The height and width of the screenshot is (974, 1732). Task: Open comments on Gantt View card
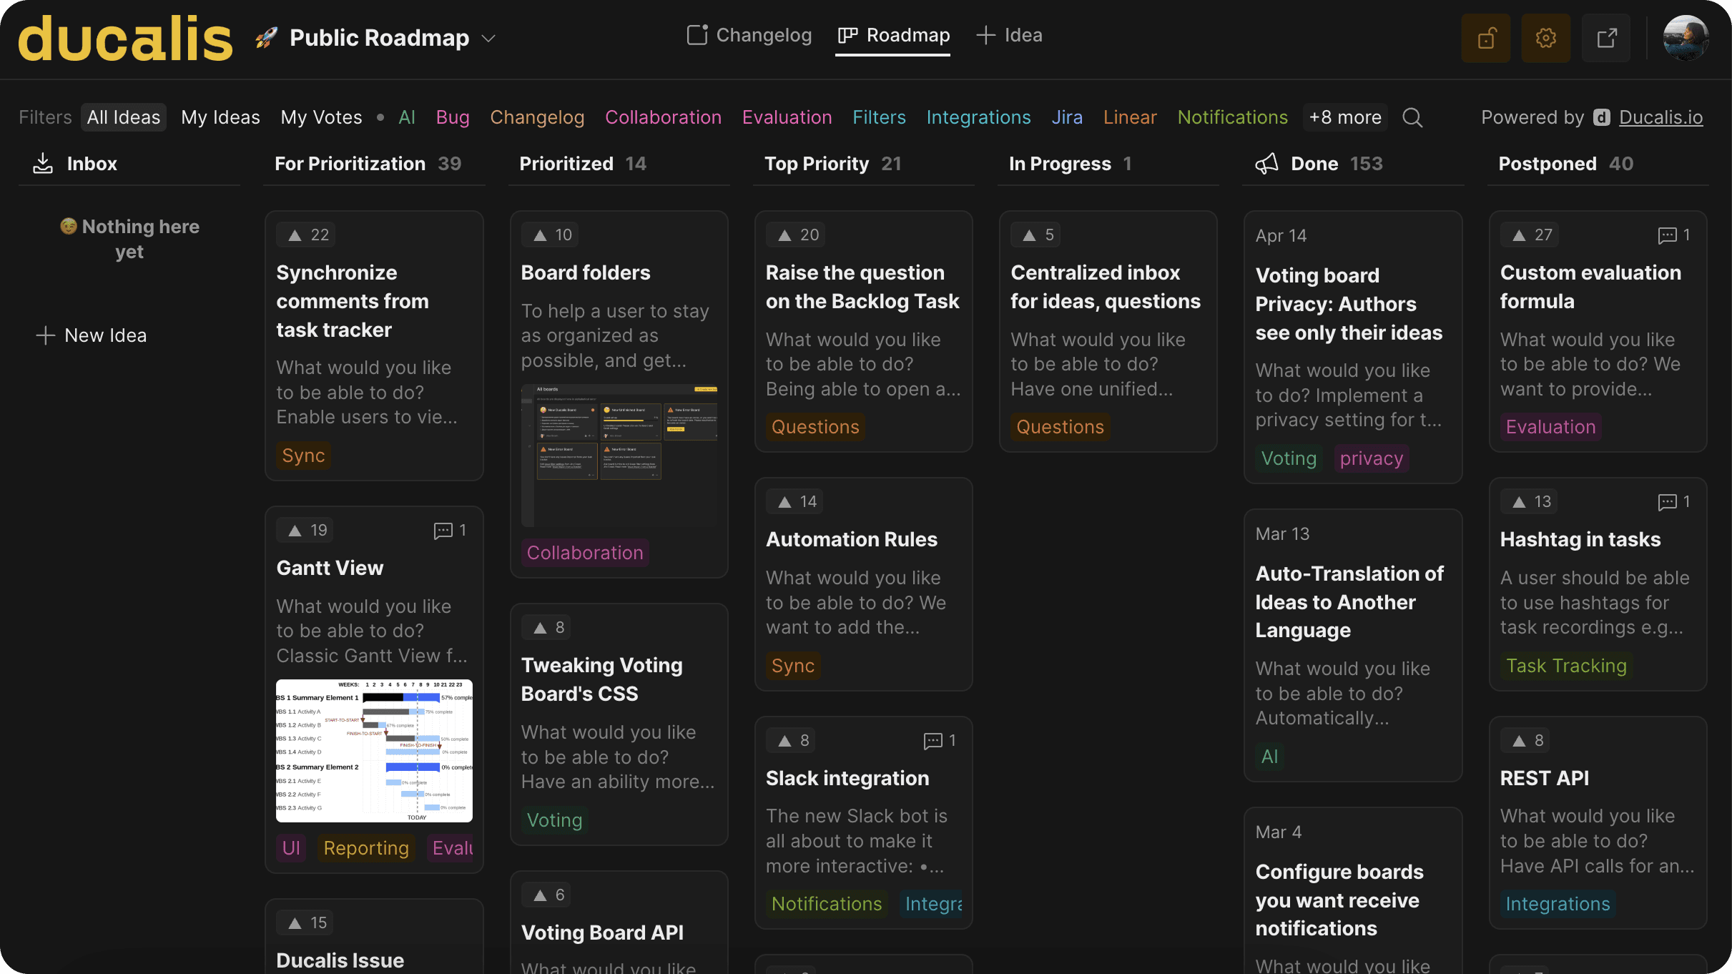(x=451, y=530)
